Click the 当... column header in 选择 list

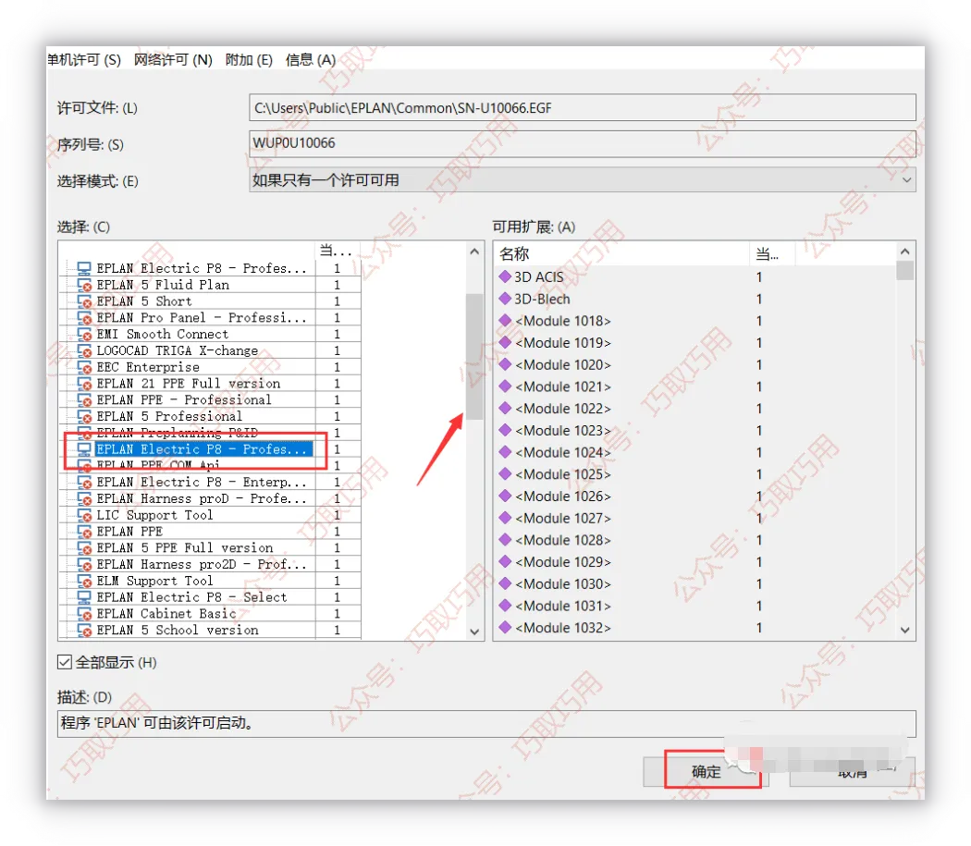tap(338, 251)
